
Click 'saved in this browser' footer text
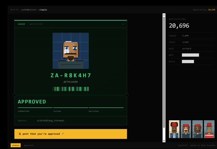[x=203, y=145]
